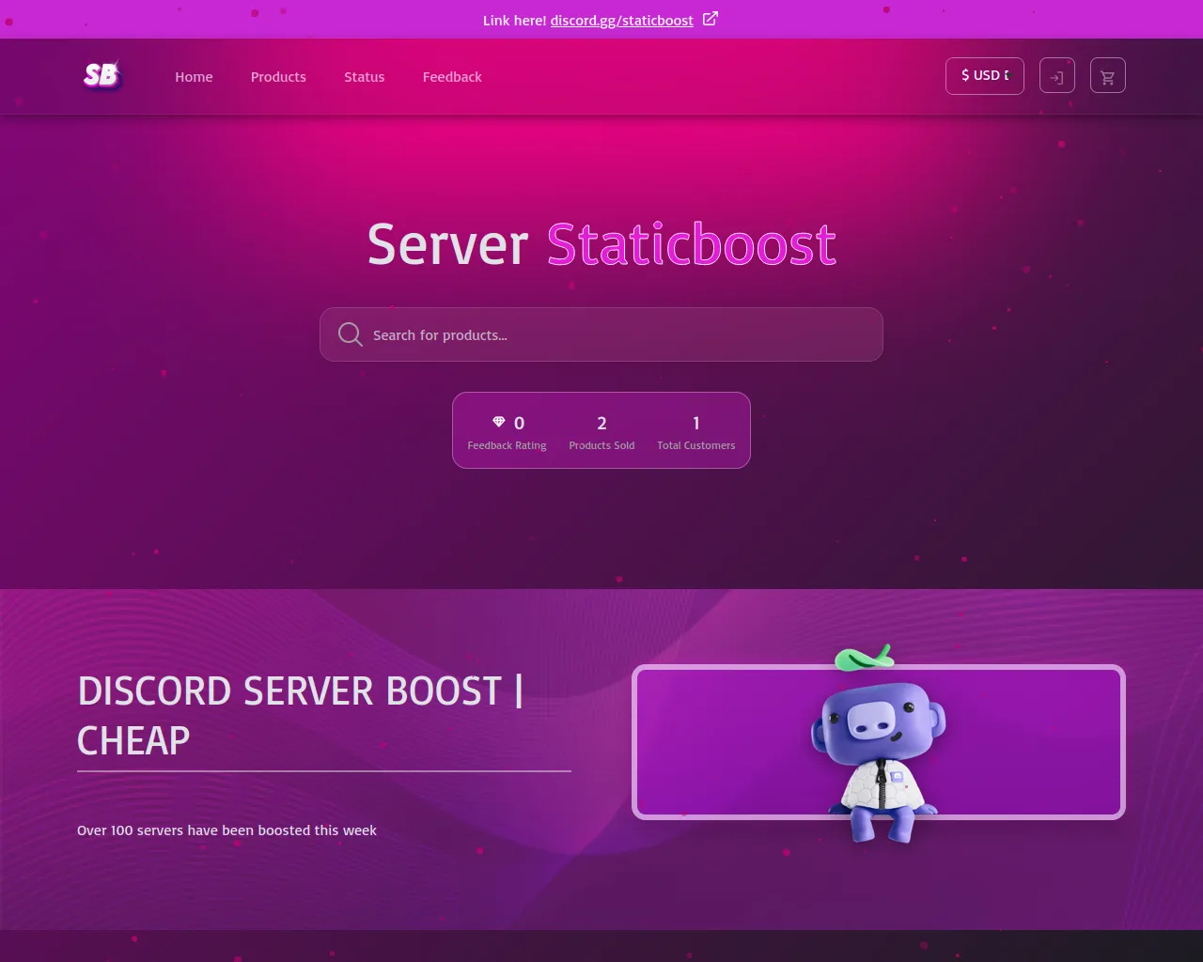
Task: Open the USD currency dropdown
Action: point(984,76)
